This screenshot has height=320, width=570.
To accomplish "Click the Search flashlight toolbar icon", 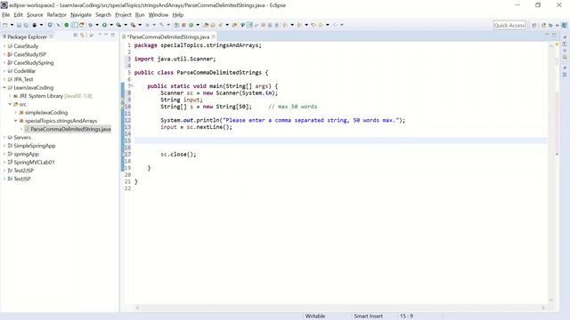I will click(x=220, y=25).
